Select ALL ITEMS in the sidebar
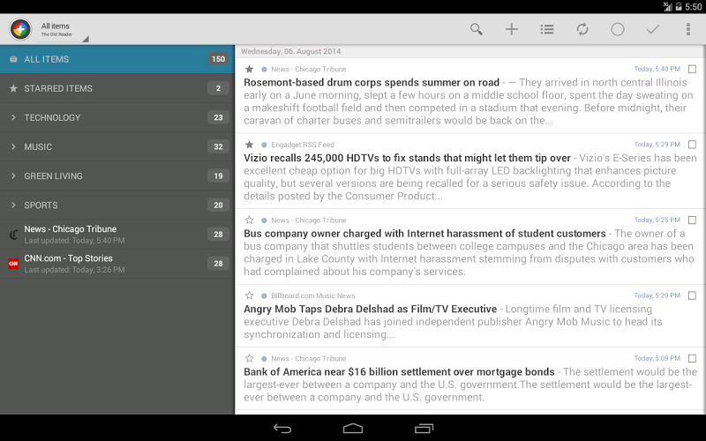Image resolution: width=706 pixels, height=441 pixels. (x=117, y=59)
